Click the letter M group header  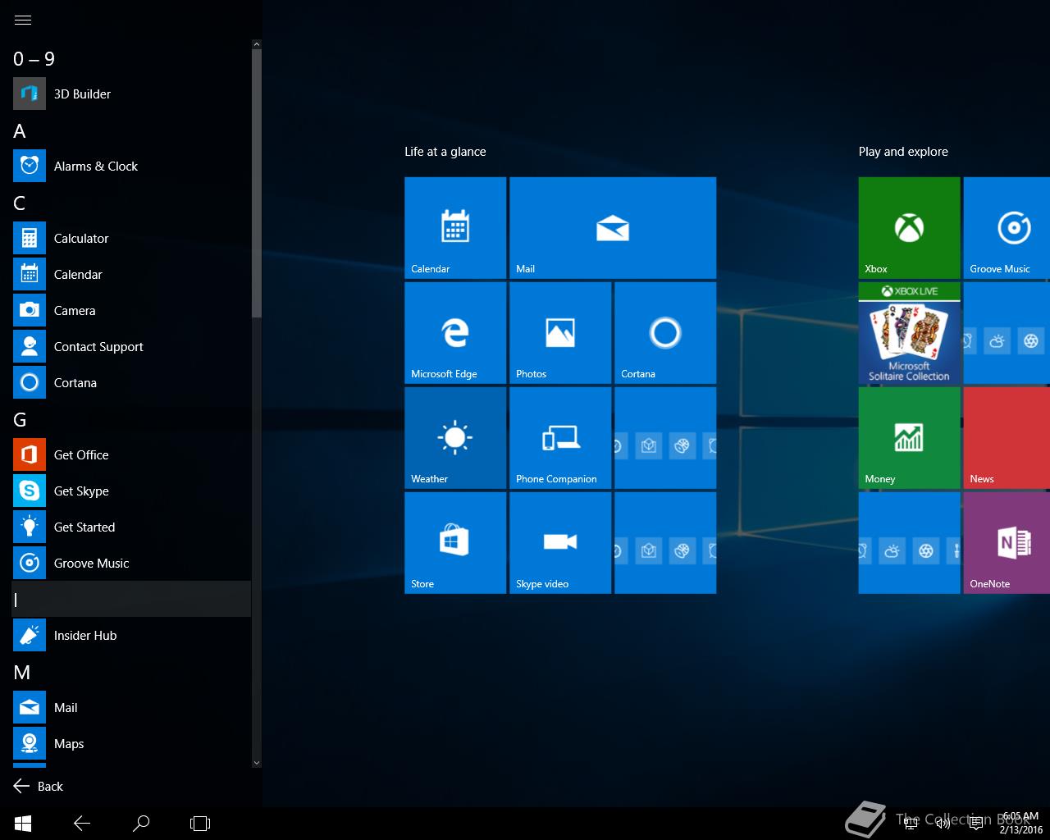[x=22, y=673]
